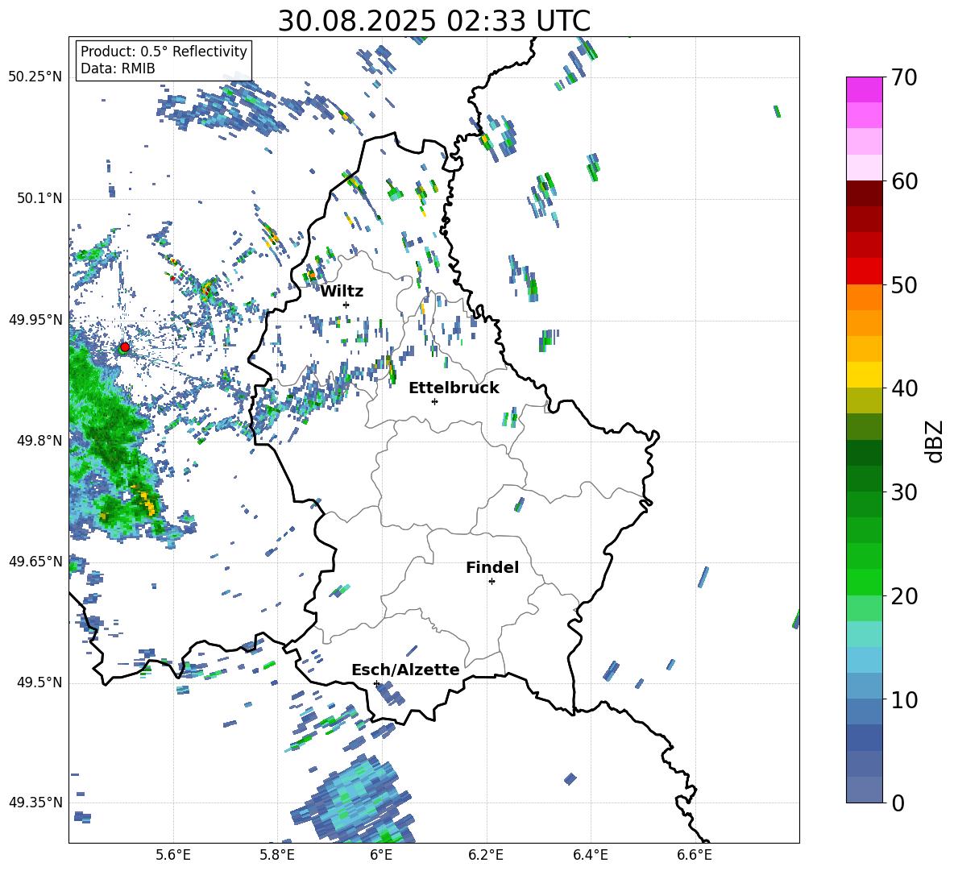Click the 50.1°N latitude label
The image size is (954, 871).
39,198
